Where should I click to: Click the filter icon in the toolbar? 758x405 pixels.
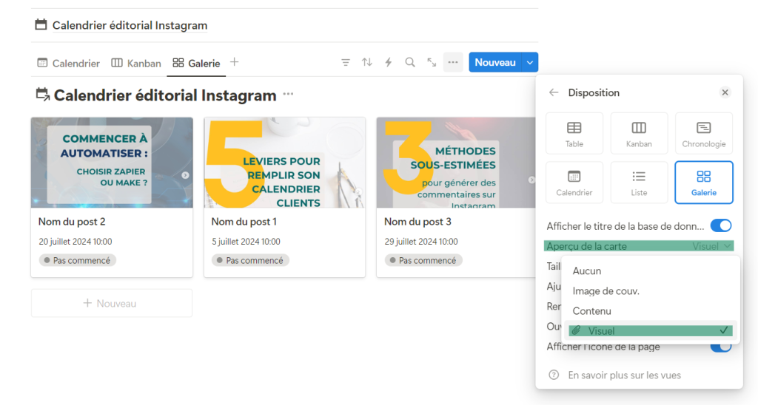click(x=346, y=63)
